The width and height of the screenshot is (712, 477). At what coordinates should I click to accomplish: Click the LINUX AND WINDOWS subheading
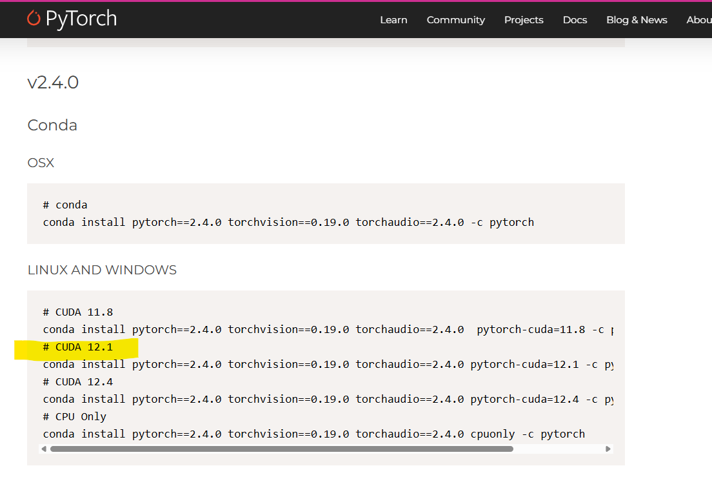(102, 270)
